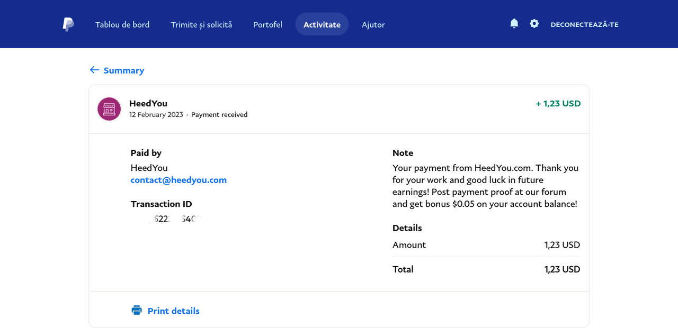The width and height of the screenshot is (678, 328).
Task: Click the Note heading
Action: coord(403,153)
